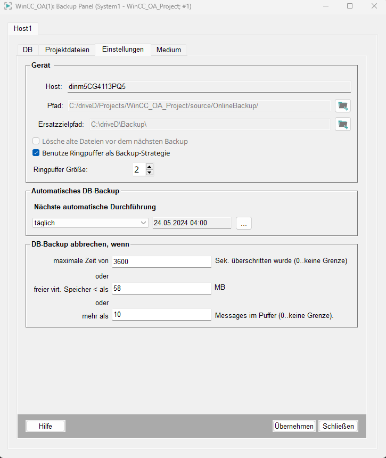This screenshot has width=386, height=458.
Task: Click the maximale Zeit field showing 3600
Action: pos(161,261)
